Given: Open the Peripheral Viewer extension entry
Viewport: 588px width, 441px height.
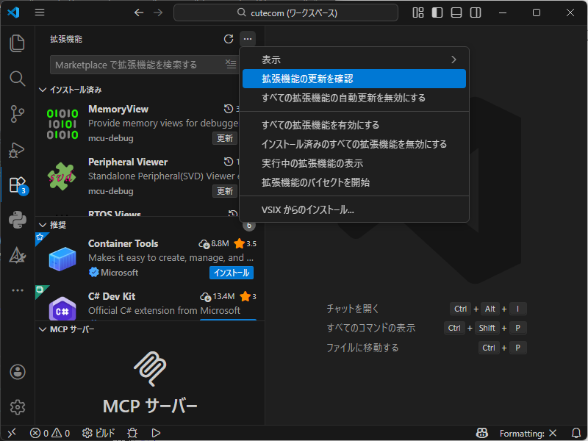Looking at the screenshot, I should click(137, 176).
